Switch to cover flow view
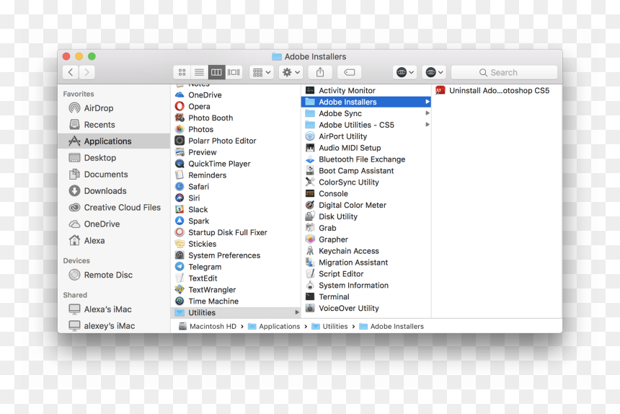 click(x=234, y=72)
